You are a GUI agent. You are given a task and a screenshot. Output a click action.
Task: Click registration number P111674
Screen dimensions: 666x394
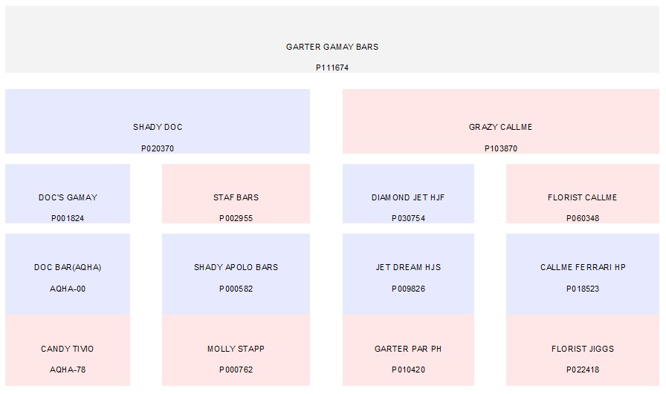pos(332,68)
